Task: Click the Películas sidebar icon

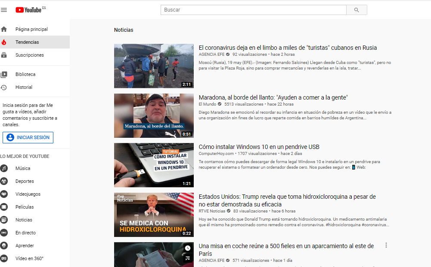Action: pos(4,207)
